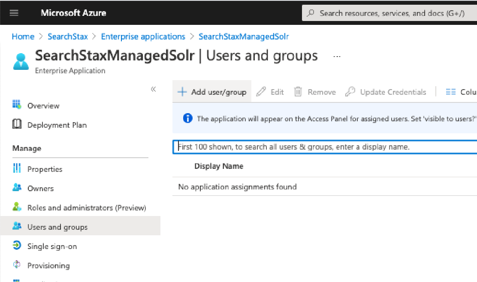The image size is (477, 282).
Task: Go to SearchStax breadcrumb link
Action: click(68, 36)
